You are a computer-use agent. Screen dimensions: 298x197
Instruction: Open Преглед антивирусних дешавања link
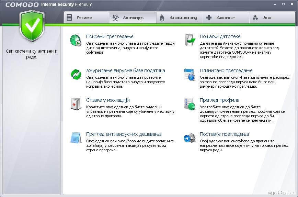124,134
